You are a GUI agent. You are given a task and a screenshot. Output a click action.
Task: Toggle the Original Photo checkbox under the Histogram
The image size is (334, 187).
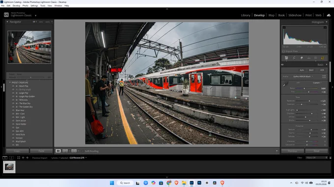point(283,51)
